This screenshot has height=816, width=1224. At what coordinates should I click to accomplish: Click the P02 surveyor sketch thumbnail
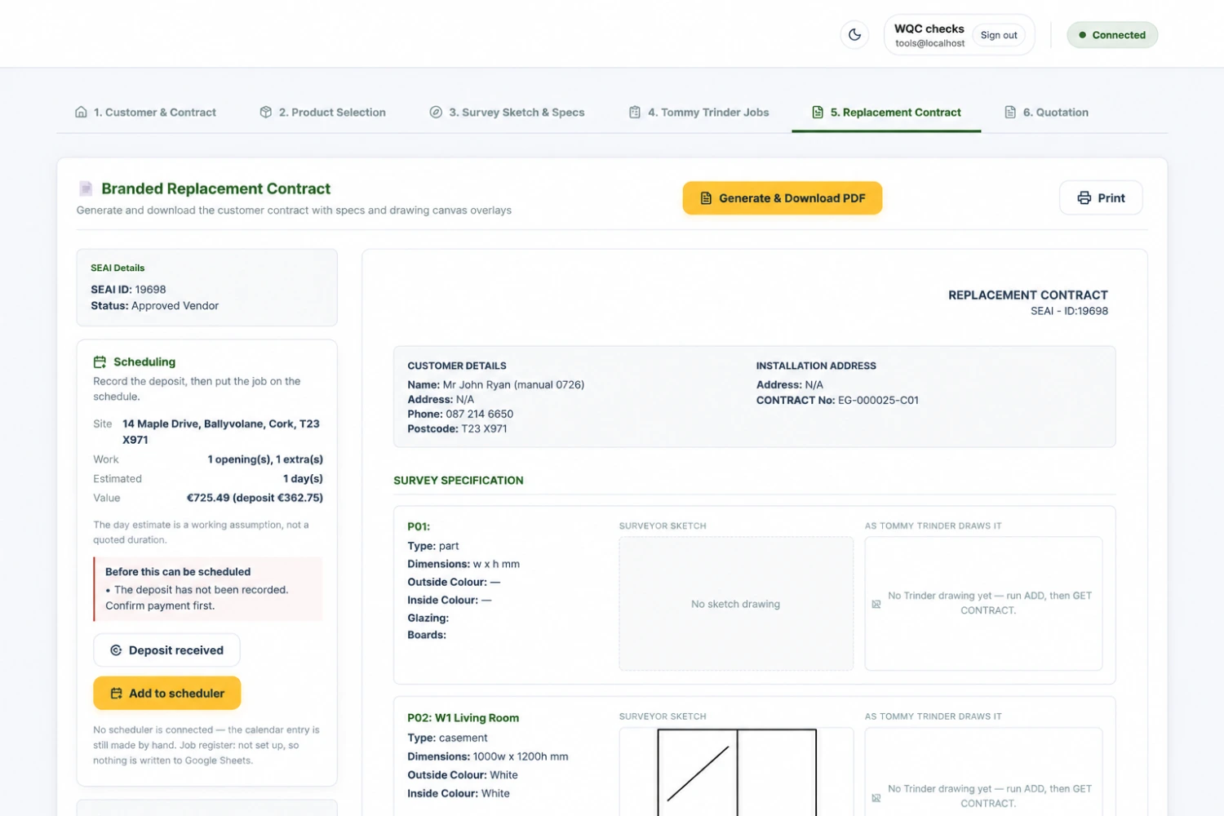coord(736,772)
